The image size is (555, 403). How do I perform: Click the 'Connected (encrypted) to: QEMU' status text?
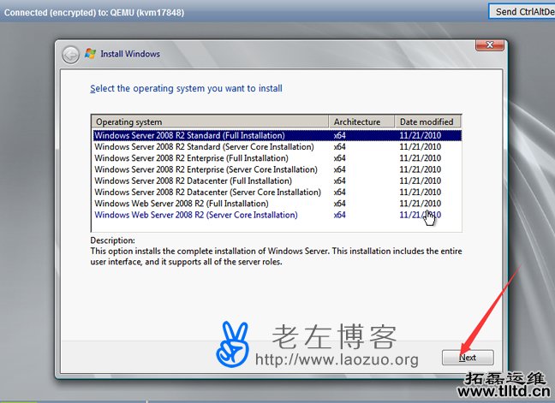coord(94,13)
